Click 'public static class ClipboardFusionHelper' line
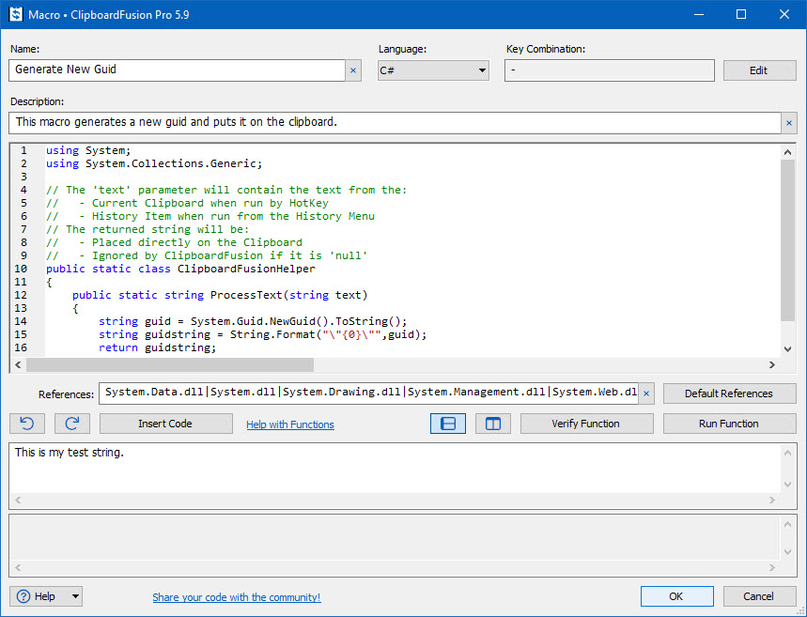807x617 pixels. click(180, 269)
